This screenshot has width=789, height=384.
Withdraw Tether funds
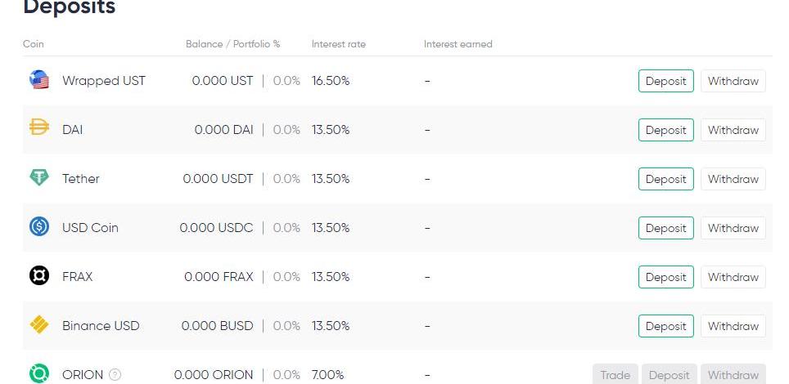tap(733, 179)
